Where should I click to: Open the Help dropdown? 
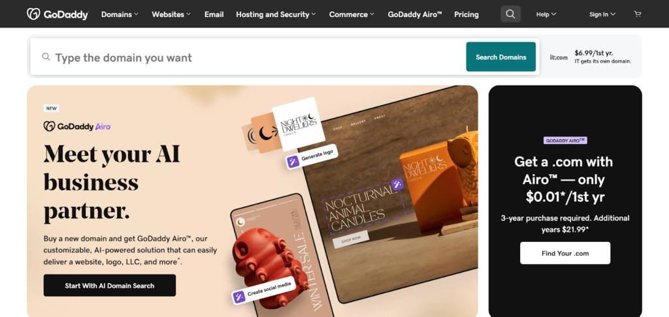coord(546,14)
